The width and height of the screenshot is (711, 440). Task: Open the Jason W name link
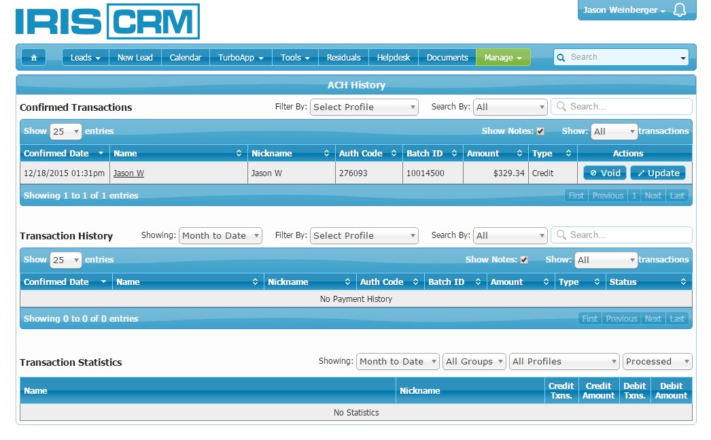point(128,173)
